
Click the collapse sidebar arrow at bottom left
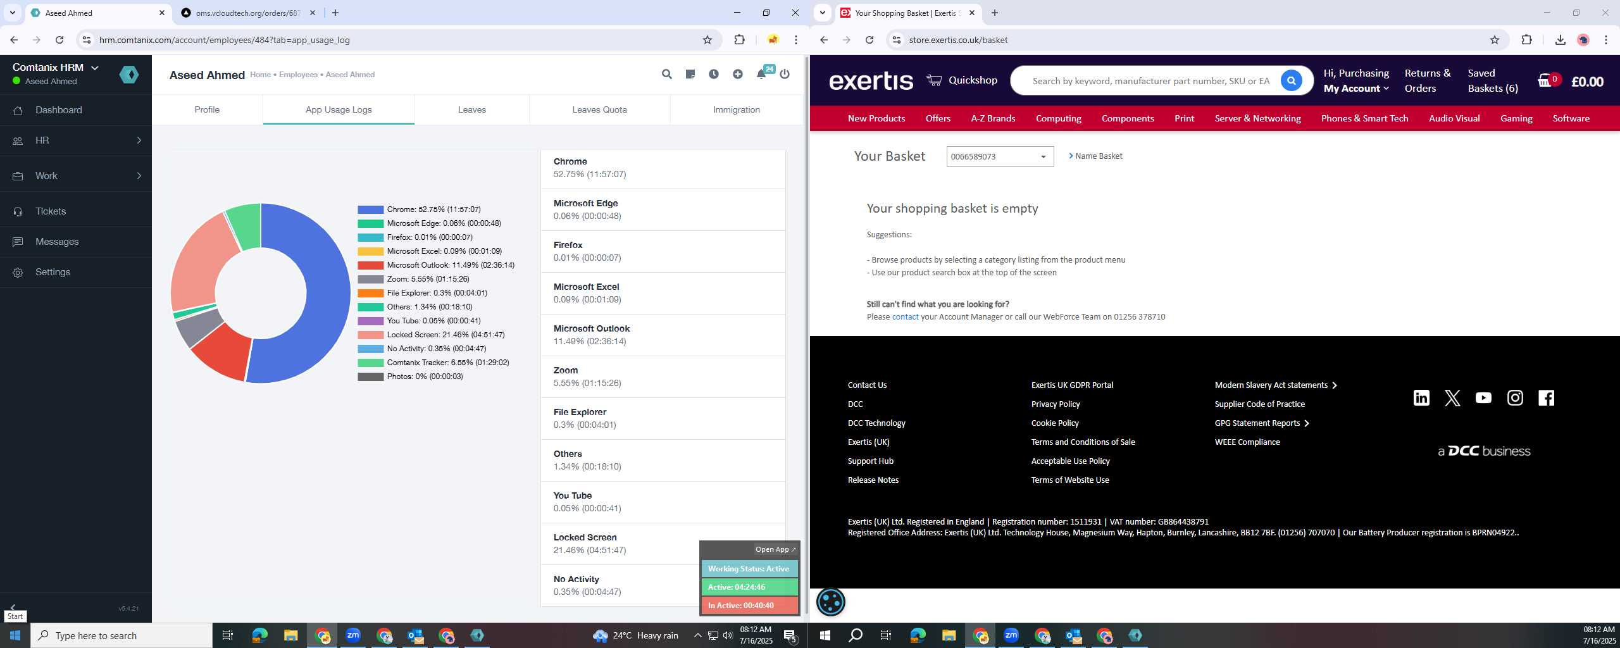pos(13,607)
